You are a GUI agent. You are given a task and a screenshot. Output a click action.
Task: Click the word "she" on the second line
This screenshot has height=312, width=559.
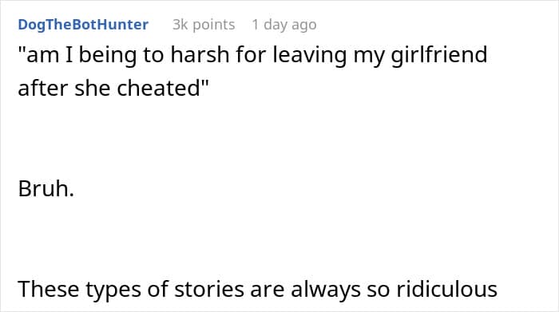[93, 88]
